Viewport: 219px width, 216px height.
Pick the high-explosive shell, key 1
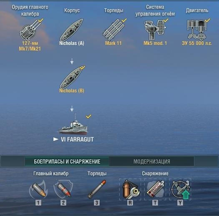click(x=38, y=189)
